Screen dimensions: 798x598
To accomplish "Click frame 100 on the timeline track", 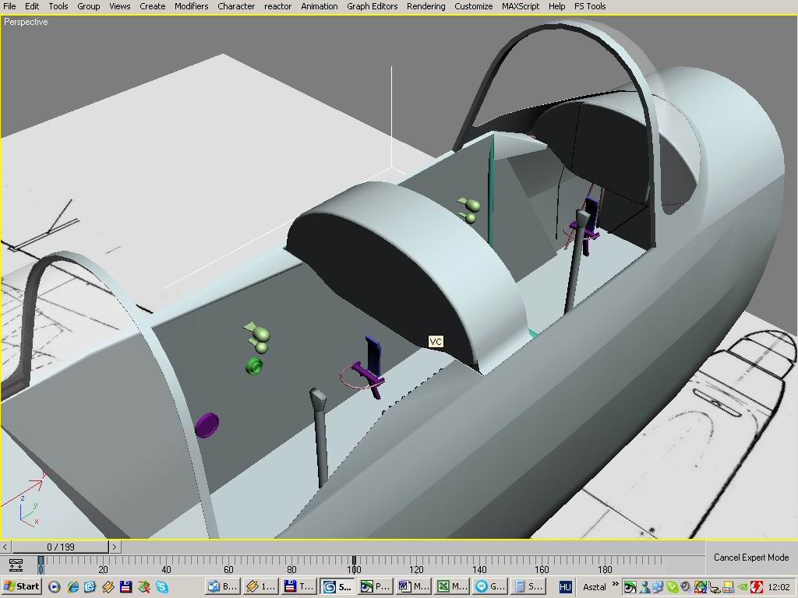I will point(354,561).
